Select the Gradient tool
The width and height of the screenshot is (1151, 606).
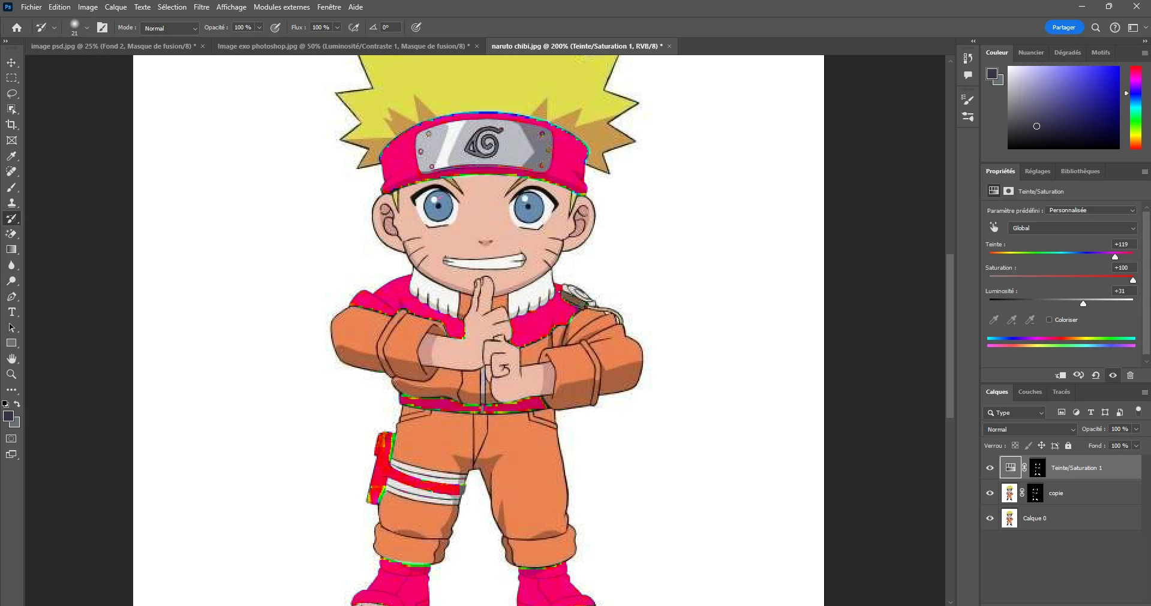tap(11, 250)
